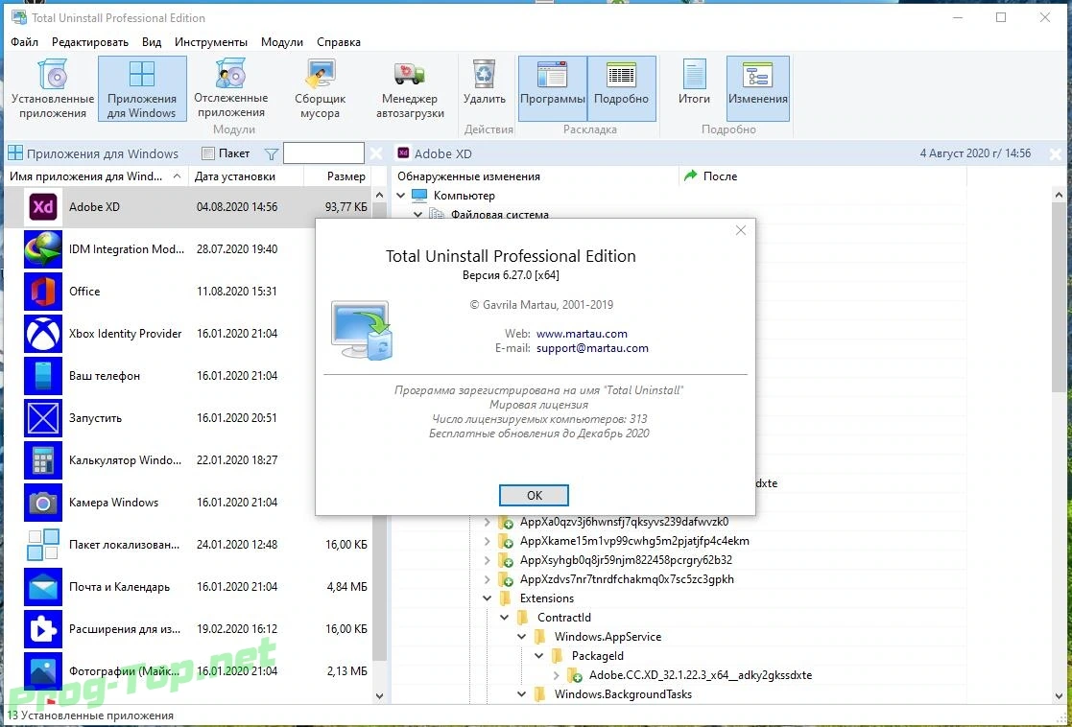This screenshot has width=1072, height=727.
Task: Launch the Сборщик мусора cleaner
Action: pos(320,89)
